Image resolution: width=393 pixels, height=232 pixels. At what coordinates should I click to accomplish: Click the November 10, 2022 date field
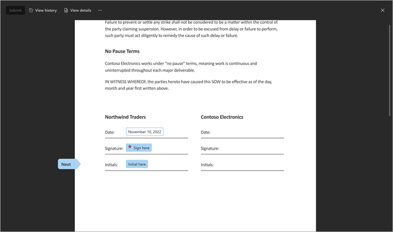point(145,132)
